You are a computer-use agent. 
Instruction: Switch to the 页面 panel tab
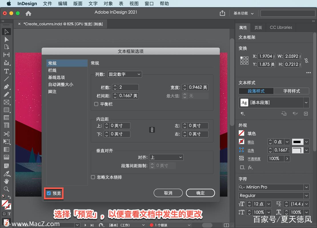(x=258, y=27)
